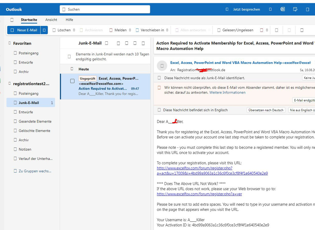Screen dimensions: 315x230
Task: Click into the Suchen search field
Action: pyautogui.click(x=105, y=9)
